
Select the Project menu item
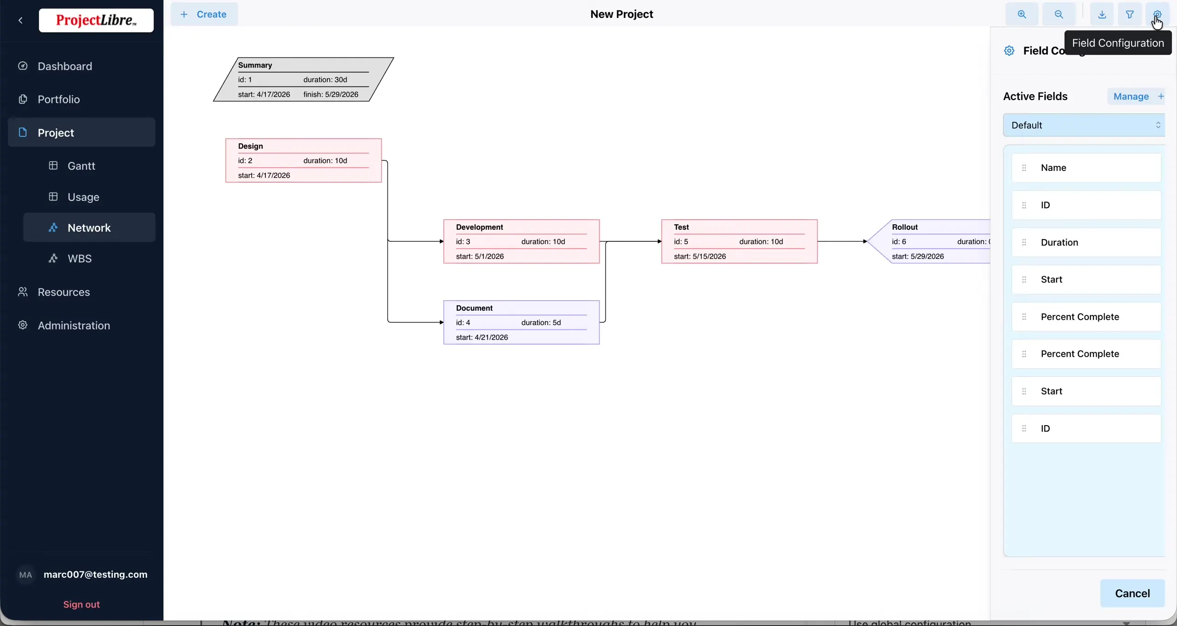82,132
